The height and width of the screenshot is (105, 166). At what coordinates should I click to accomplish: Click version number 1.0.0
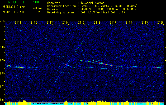tap(36, 2)
